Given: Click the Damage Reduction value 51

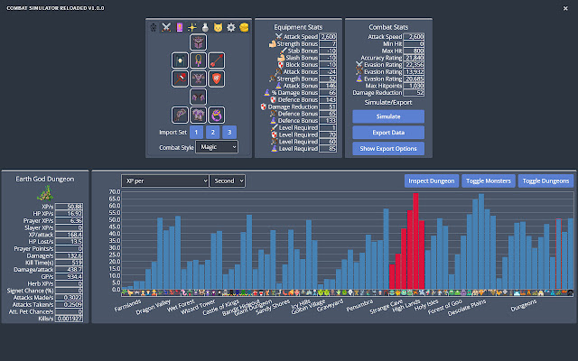Looking at the screenshot, I should (328, 106).
